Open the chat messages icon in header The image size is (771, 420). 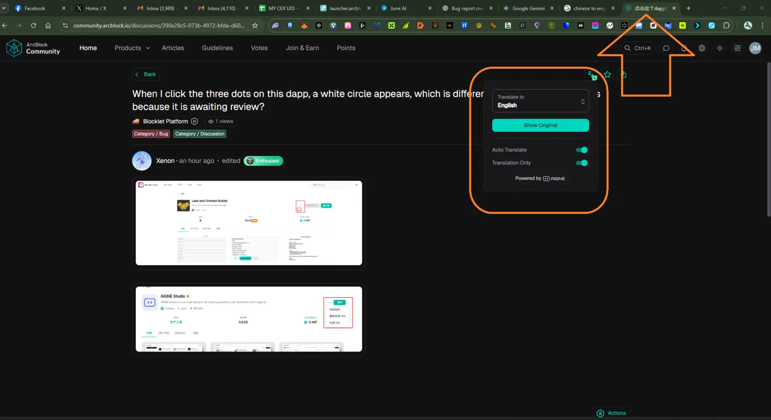666,48
